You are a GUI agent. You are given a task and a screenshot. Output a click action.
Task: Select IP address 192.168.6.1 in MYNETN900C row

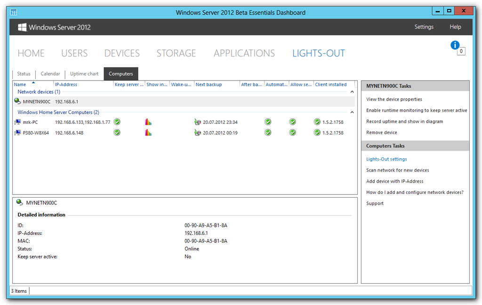pos(66,102)
